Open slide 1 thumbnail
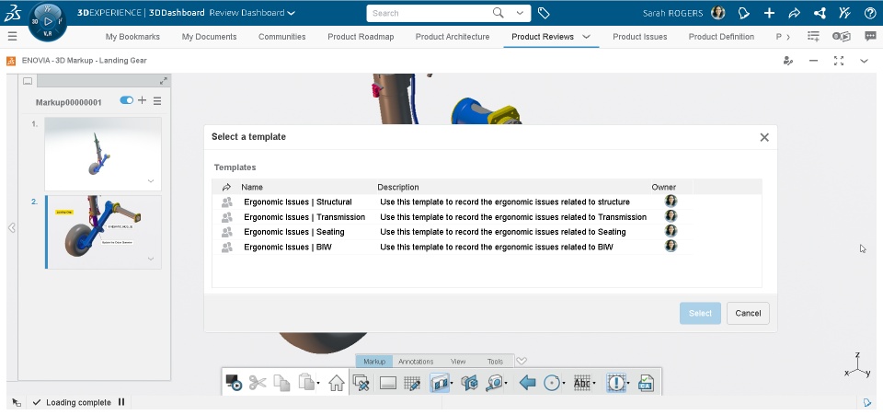Viewport: 883px width, 415px height. [103, 154]
